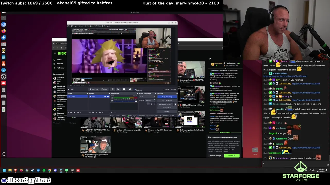Skip to next item in OBS playlist

pyautogui.click(x=130, y=89)
